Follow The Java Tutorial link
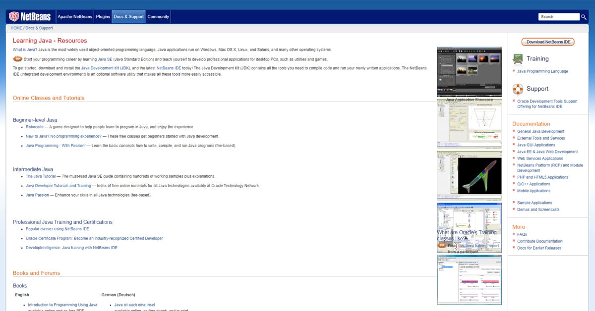 (41, 176)
